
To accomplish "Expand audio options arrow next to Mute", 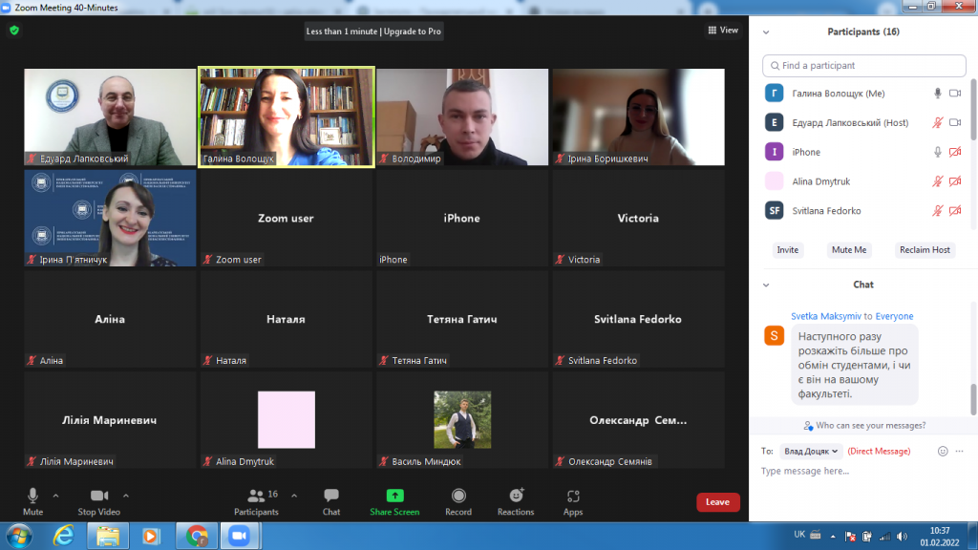I will coord(55,496).
